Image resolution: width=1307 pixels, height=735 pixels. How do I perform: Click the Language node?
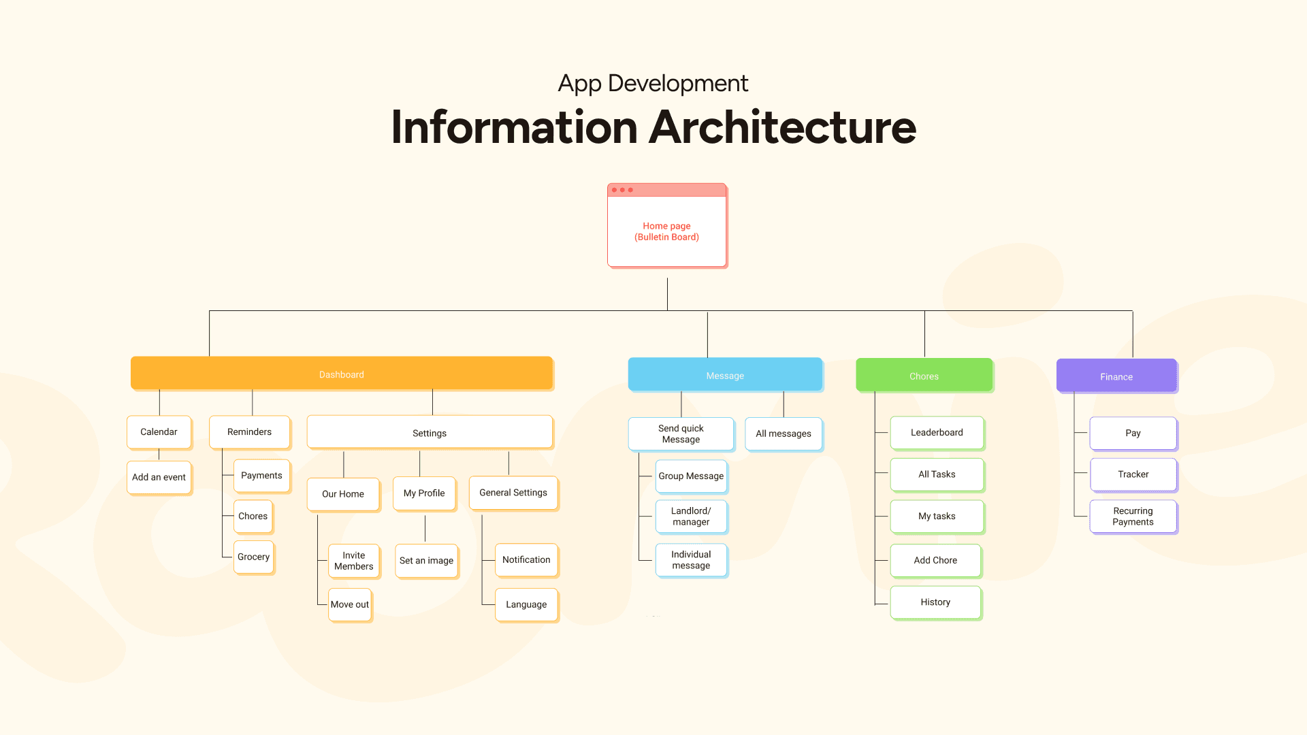[526, 604]
